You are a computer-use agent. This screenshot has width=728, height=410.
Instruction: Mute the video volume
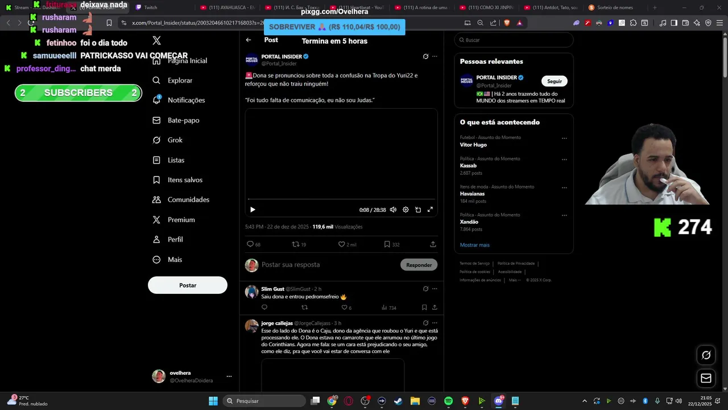(393, 210)
